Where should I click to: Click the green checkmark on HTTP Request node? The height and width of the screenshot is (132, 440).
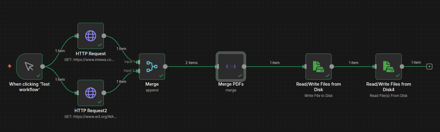click(100, 45)
